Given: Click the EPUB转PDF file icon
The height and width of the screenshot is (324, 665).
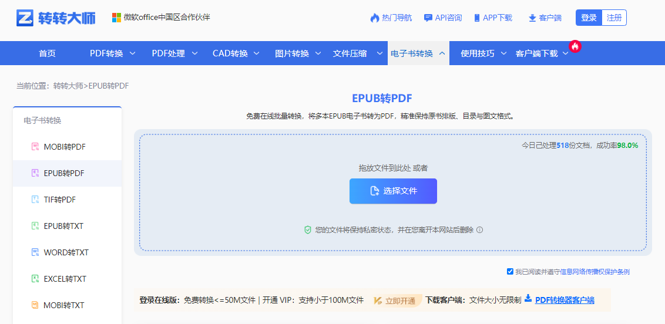Looking at the screenshot, I should (35, 173).
